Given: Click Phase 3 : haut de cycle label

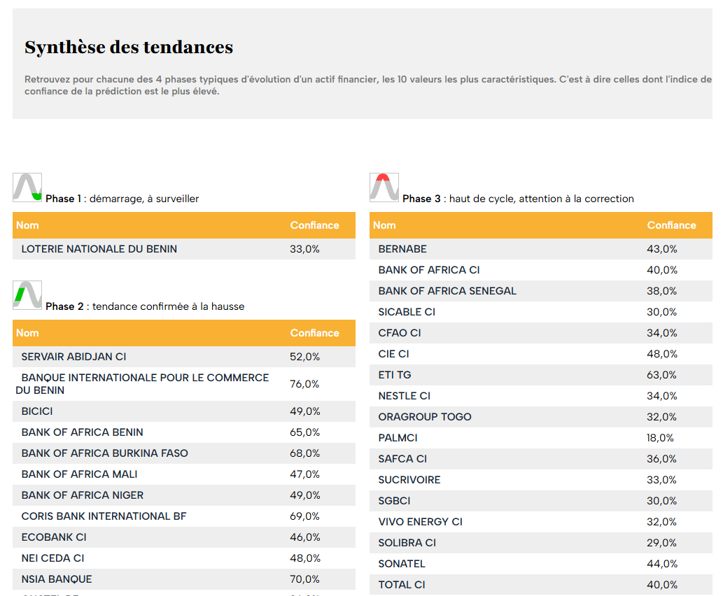Looking at the screenshot, I should [518, 199].
